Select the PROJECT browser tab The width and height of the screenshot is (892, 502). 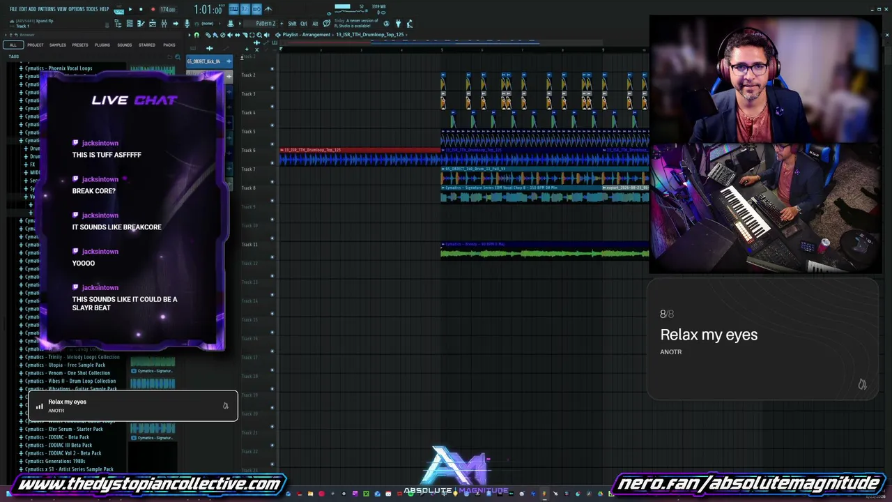(x=36, y=45)
